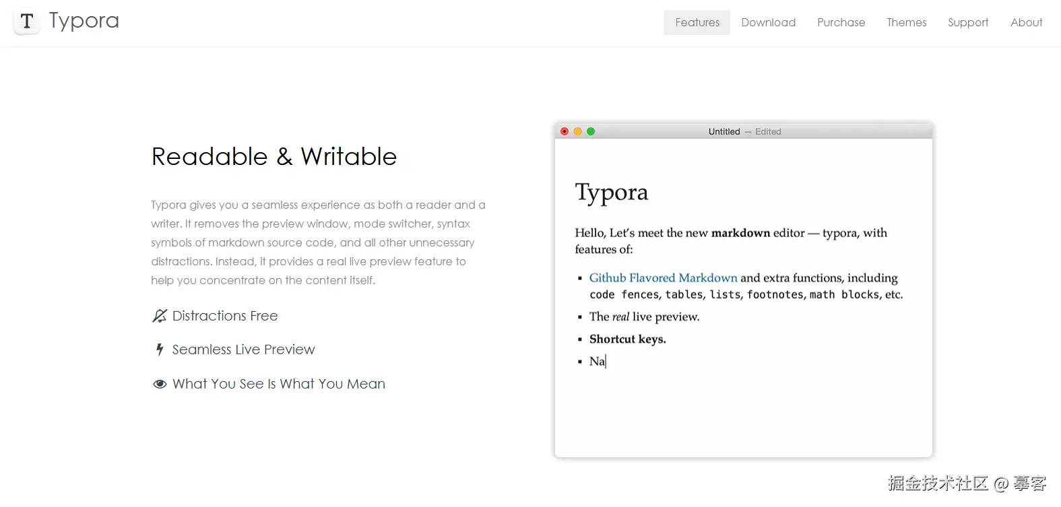The image size is (1061, 507).
Task: Select the Seamless Live Preview text
Action: (x=244, y=349)
